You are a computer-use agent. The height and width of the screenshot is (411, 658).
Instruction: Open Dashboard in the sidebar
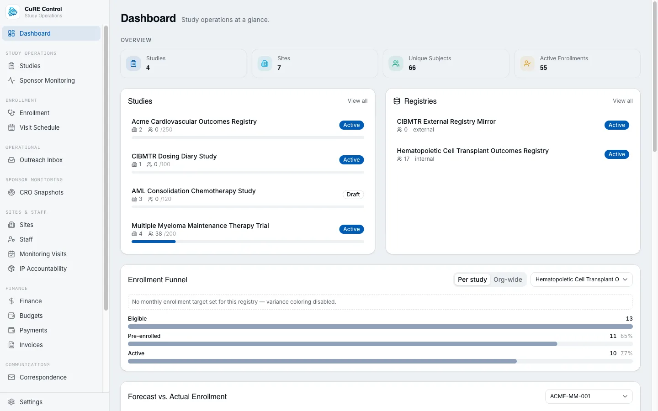51,33
